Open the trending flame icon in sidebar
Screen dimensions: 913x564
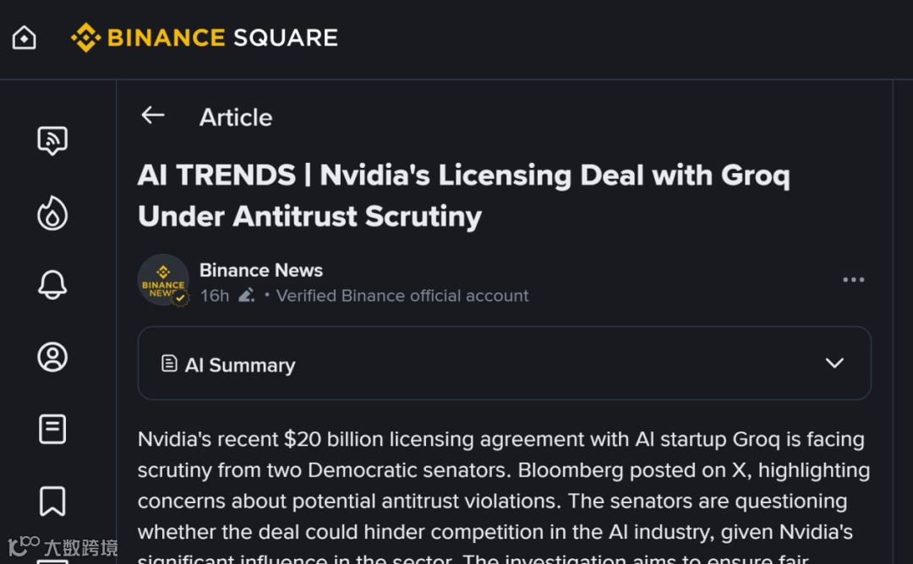tap(52, 213)
